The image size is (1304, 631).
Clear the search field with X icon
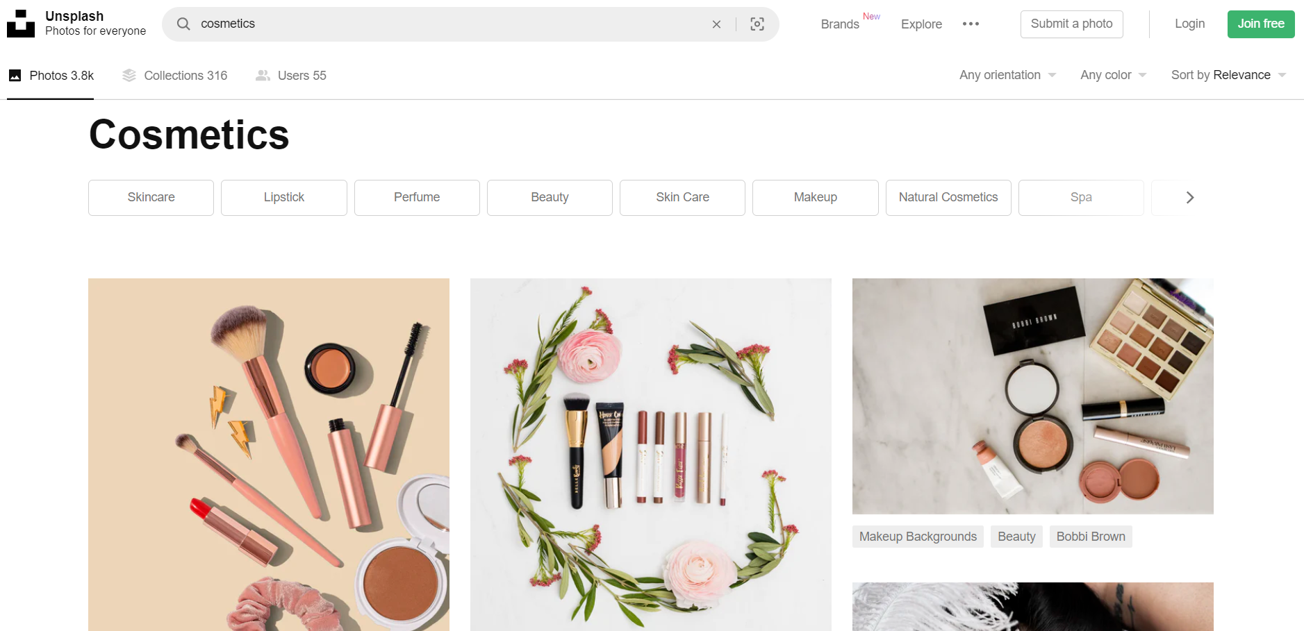(x=716, y=24)
